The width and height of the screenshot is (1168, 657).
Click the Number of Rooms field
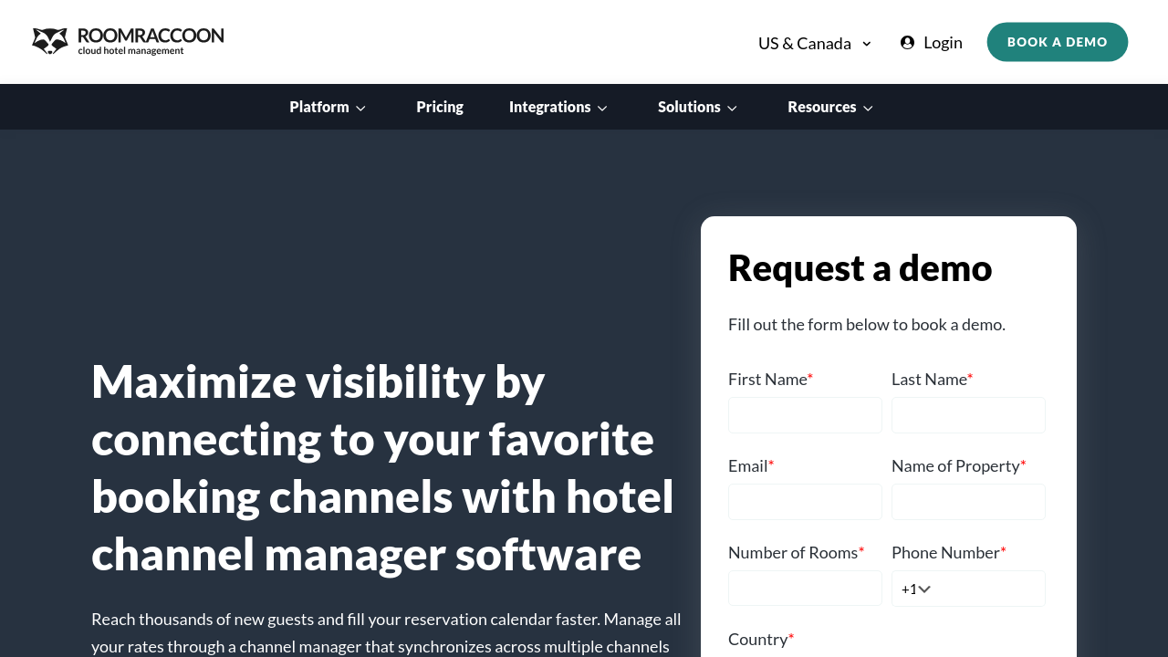click(x=805, y=589)
